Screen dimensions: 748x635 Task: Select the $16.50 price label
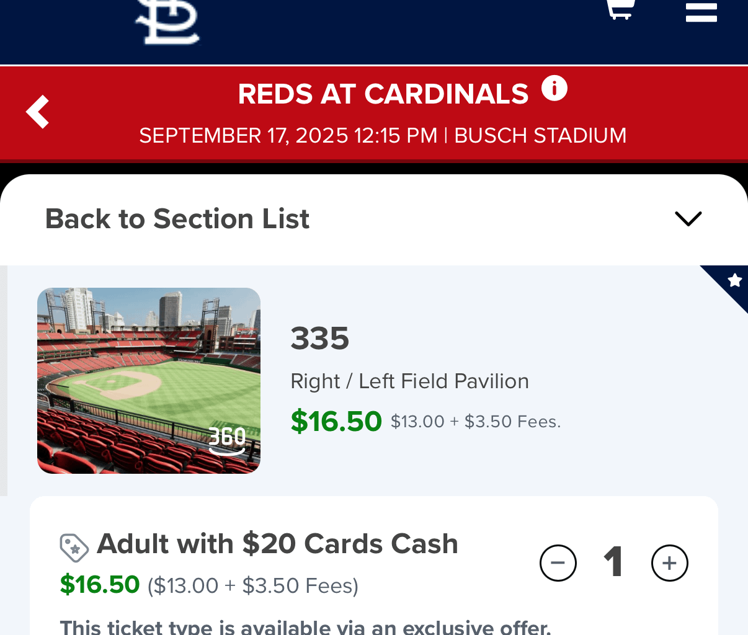(x=336, y=421)
